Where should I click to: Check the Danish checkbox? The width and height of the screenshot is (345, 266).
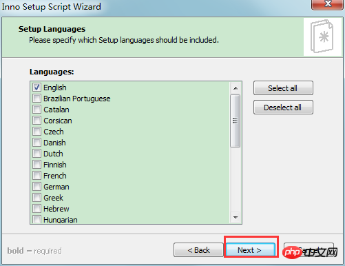point(36,143)
